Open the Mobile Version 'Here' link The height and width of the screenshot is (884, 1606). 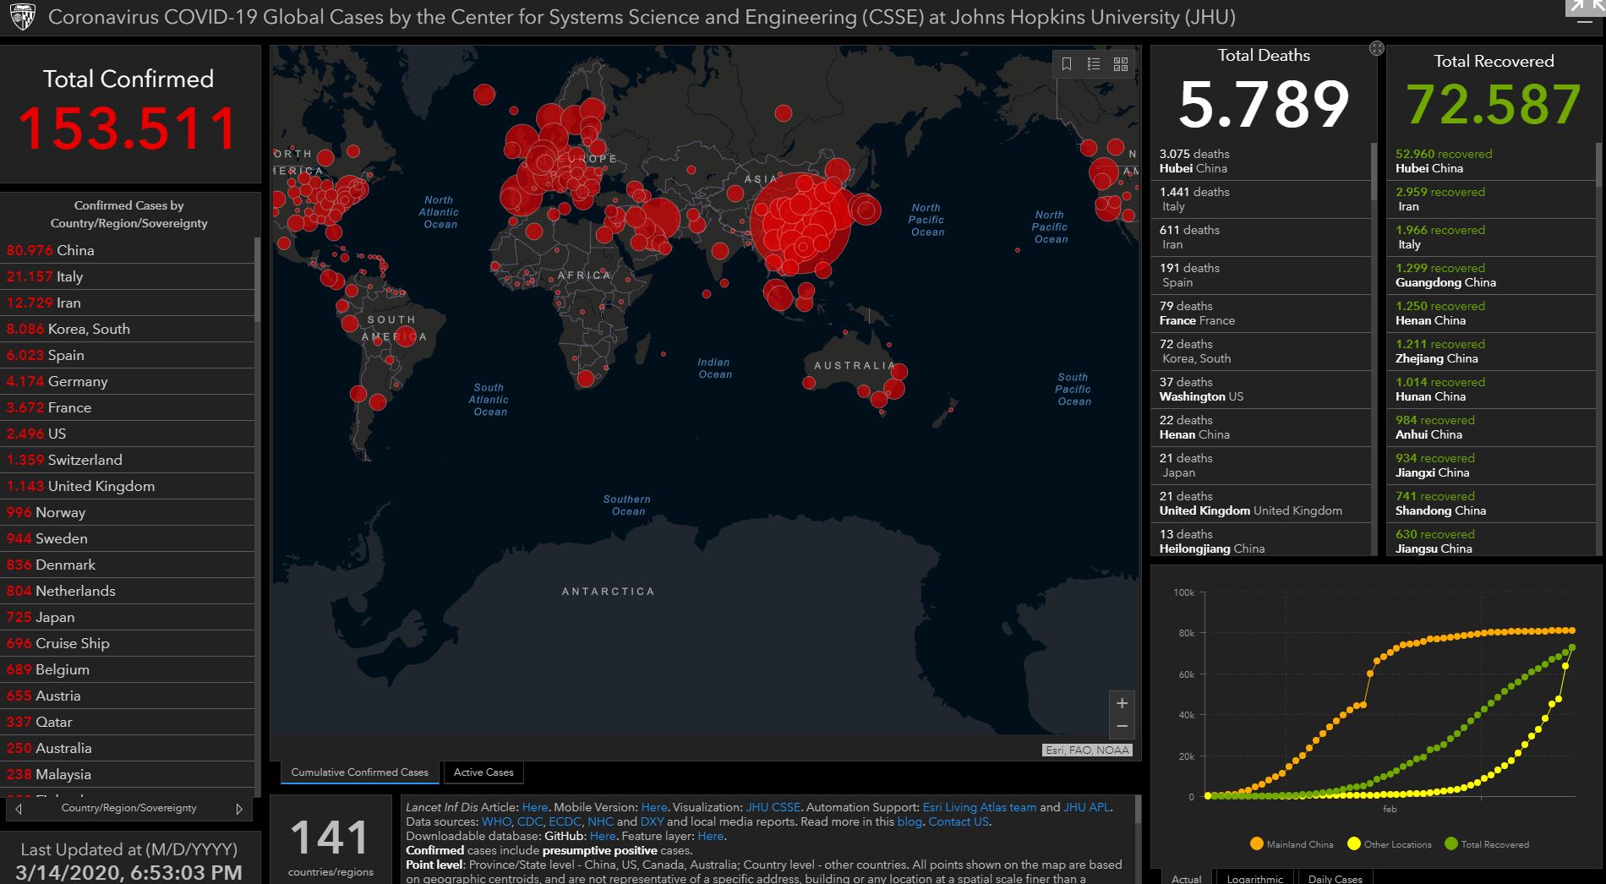point(654,807)
